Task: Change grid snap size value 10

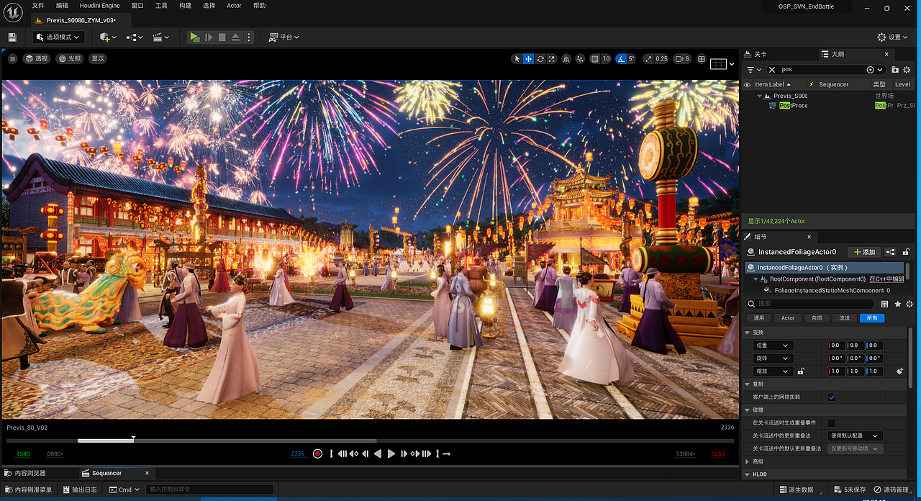Action: point(607,59)
